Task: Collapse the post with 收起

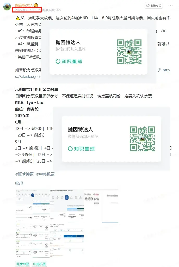Action: pyautogui.click(x=19, y=183)
